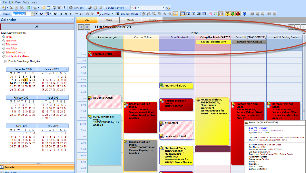This screenshot has height=173, width=306.
Task: Click the printer icon in toolbar
Action: point(34,8)
